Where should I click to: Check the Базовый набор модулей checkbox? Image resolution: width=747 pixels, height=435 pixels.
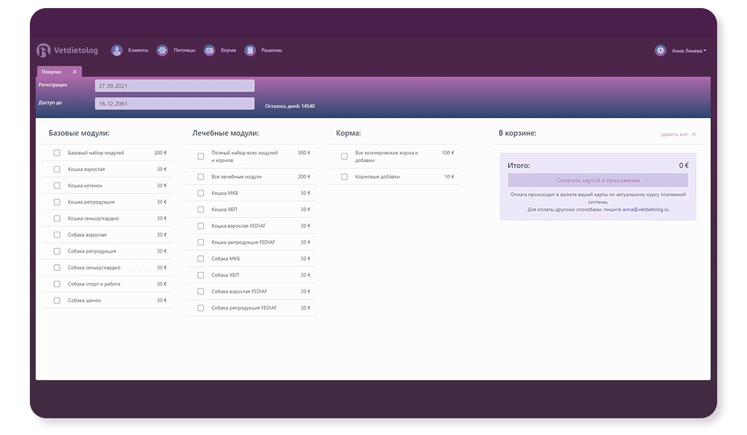[x=57, y=153]
